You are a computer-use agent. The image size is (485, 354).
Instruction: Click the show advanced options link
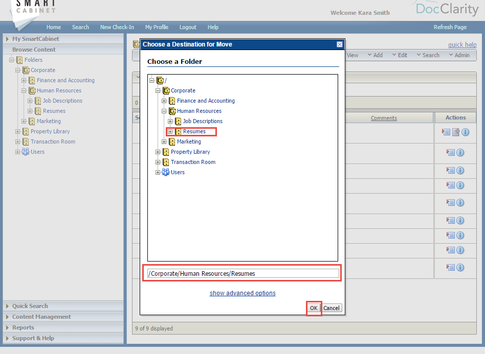[242, 293]
